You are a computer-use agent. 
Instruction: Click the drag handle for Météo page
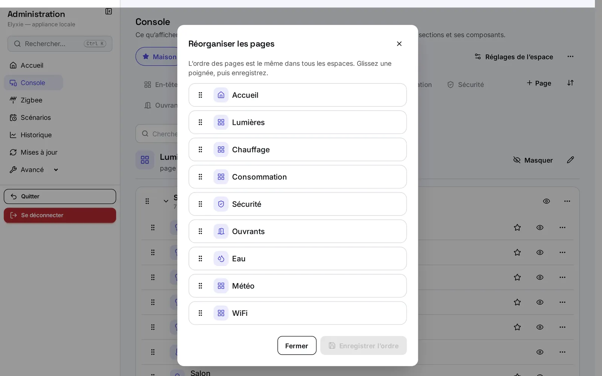pyautogui.click(x=200, y=286)
